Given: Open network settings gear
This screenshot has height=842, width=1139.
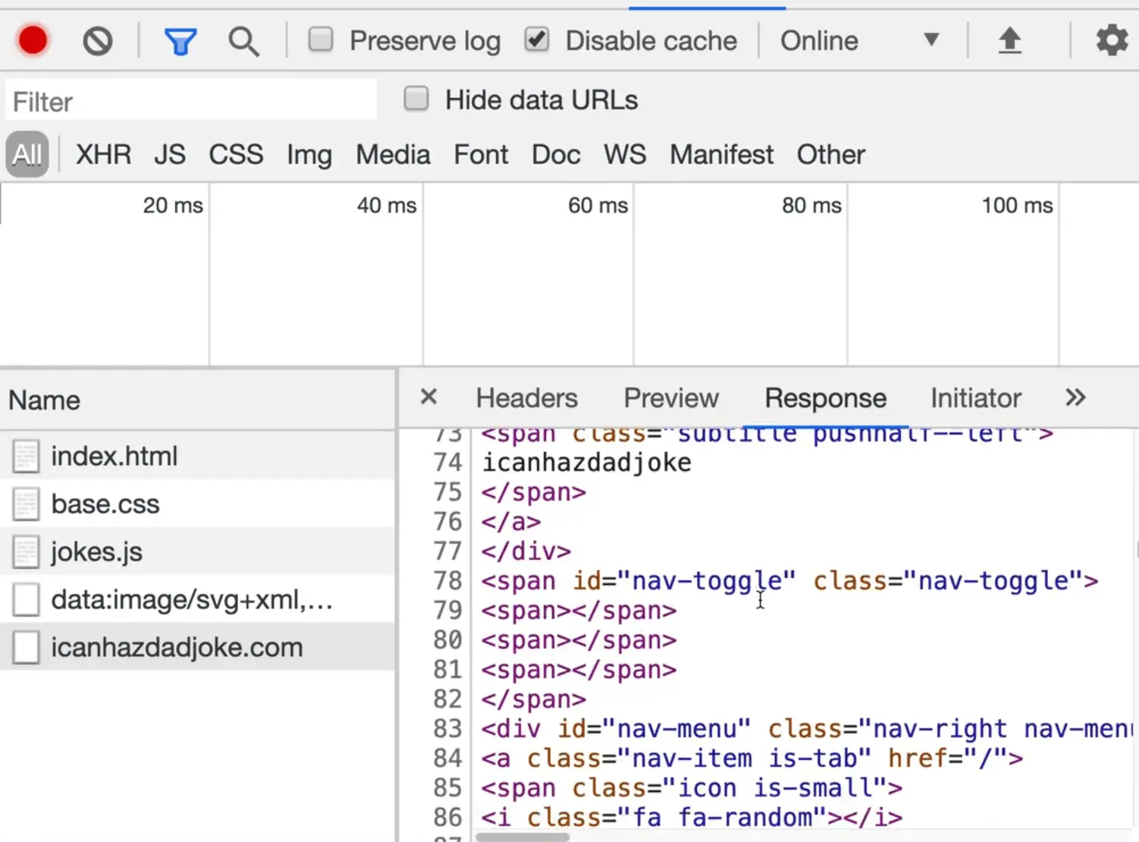Looking at the screenshot, I should 1112,40.
